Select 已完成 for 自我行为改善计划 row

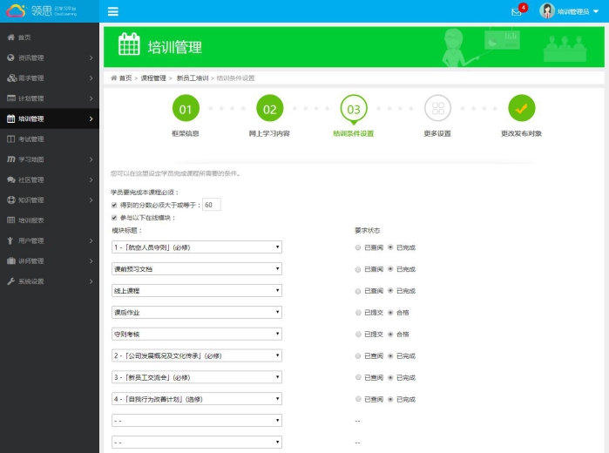pos(390,399)
